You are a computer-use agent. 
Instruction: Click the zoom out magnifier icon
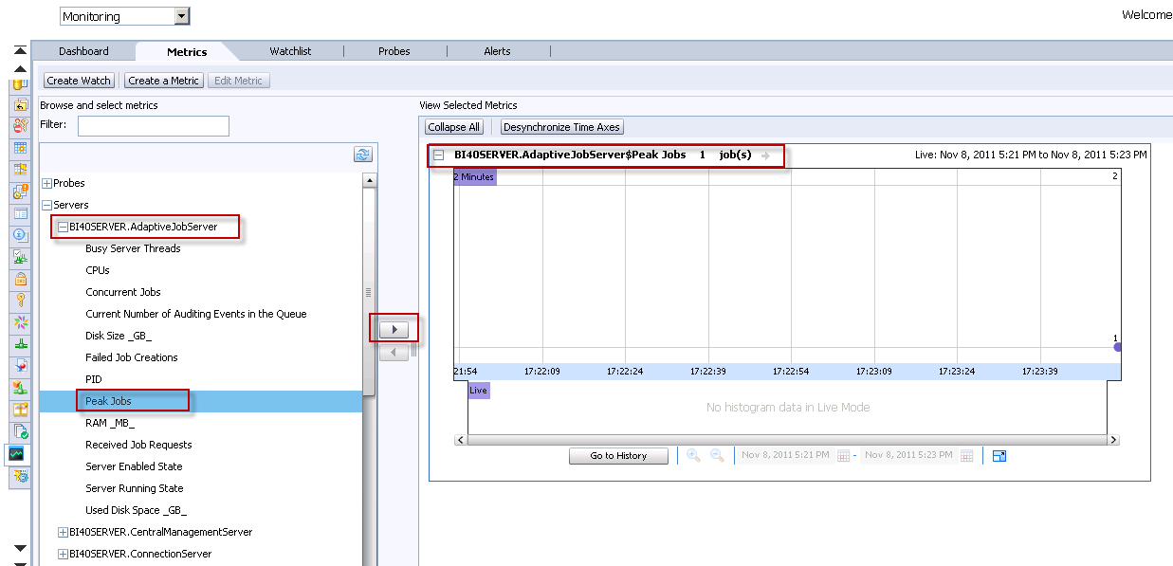click(718, 456)
